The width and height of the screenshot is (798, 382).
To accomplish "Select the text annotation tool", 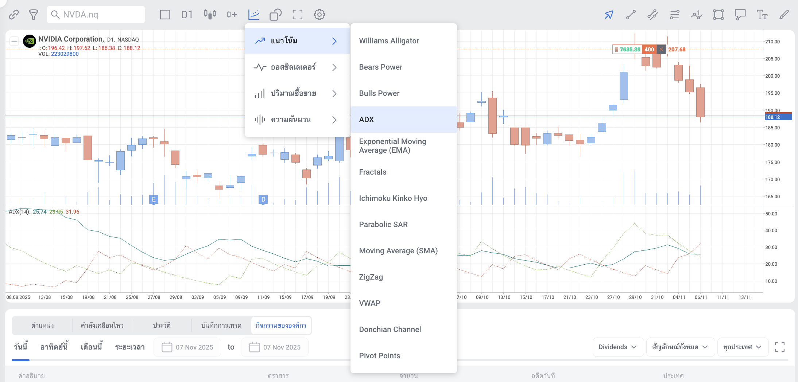I will pos(762,15).
